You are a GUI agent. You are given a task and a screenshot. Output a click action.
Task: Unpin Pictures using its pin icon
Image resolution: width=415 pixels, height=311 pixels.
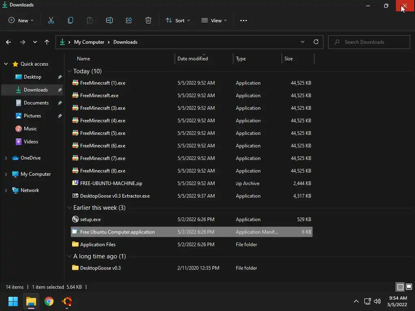point(60,116)
